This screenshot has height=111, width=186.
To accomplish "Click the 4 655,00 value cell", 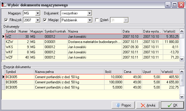I will point(170,82).
